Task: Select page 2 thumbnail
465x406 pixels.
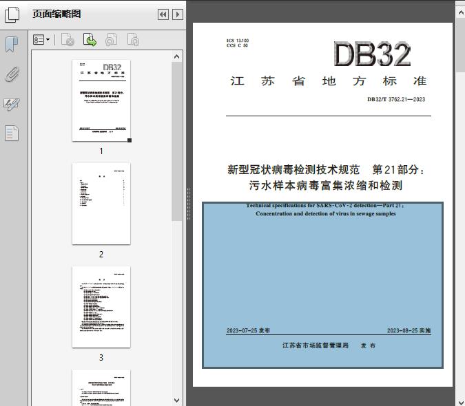Action: pyautogui.click(x=101, y=204)
